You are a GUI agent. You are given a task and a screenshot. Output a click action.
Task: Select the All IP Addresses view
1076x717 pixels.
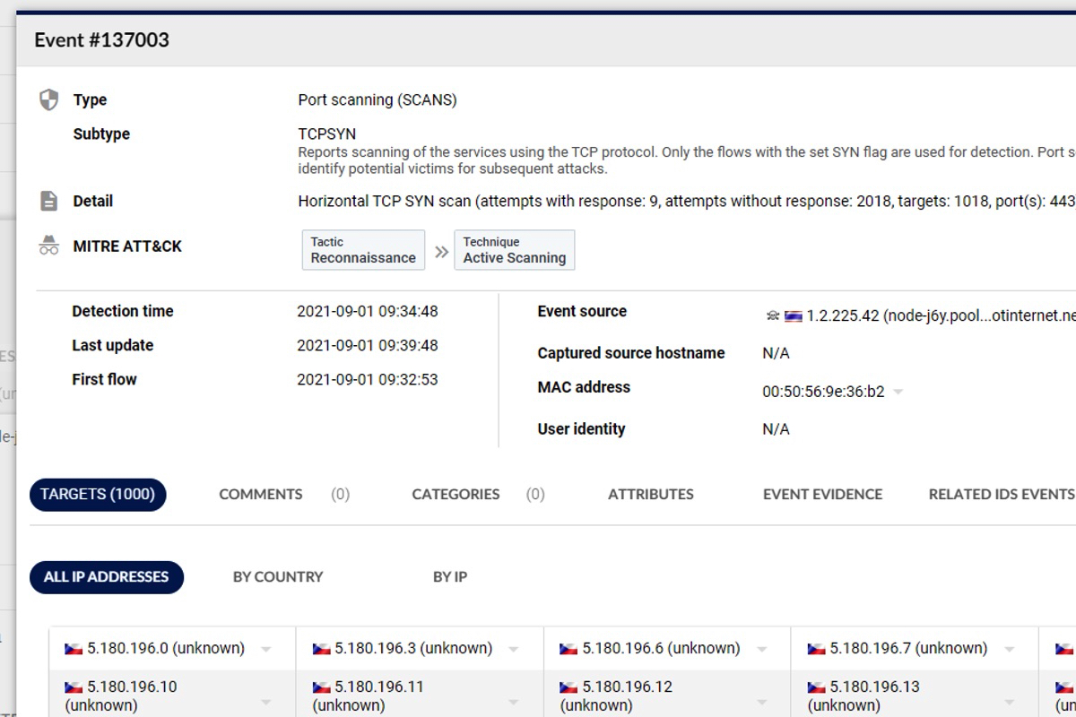(106, 577)
